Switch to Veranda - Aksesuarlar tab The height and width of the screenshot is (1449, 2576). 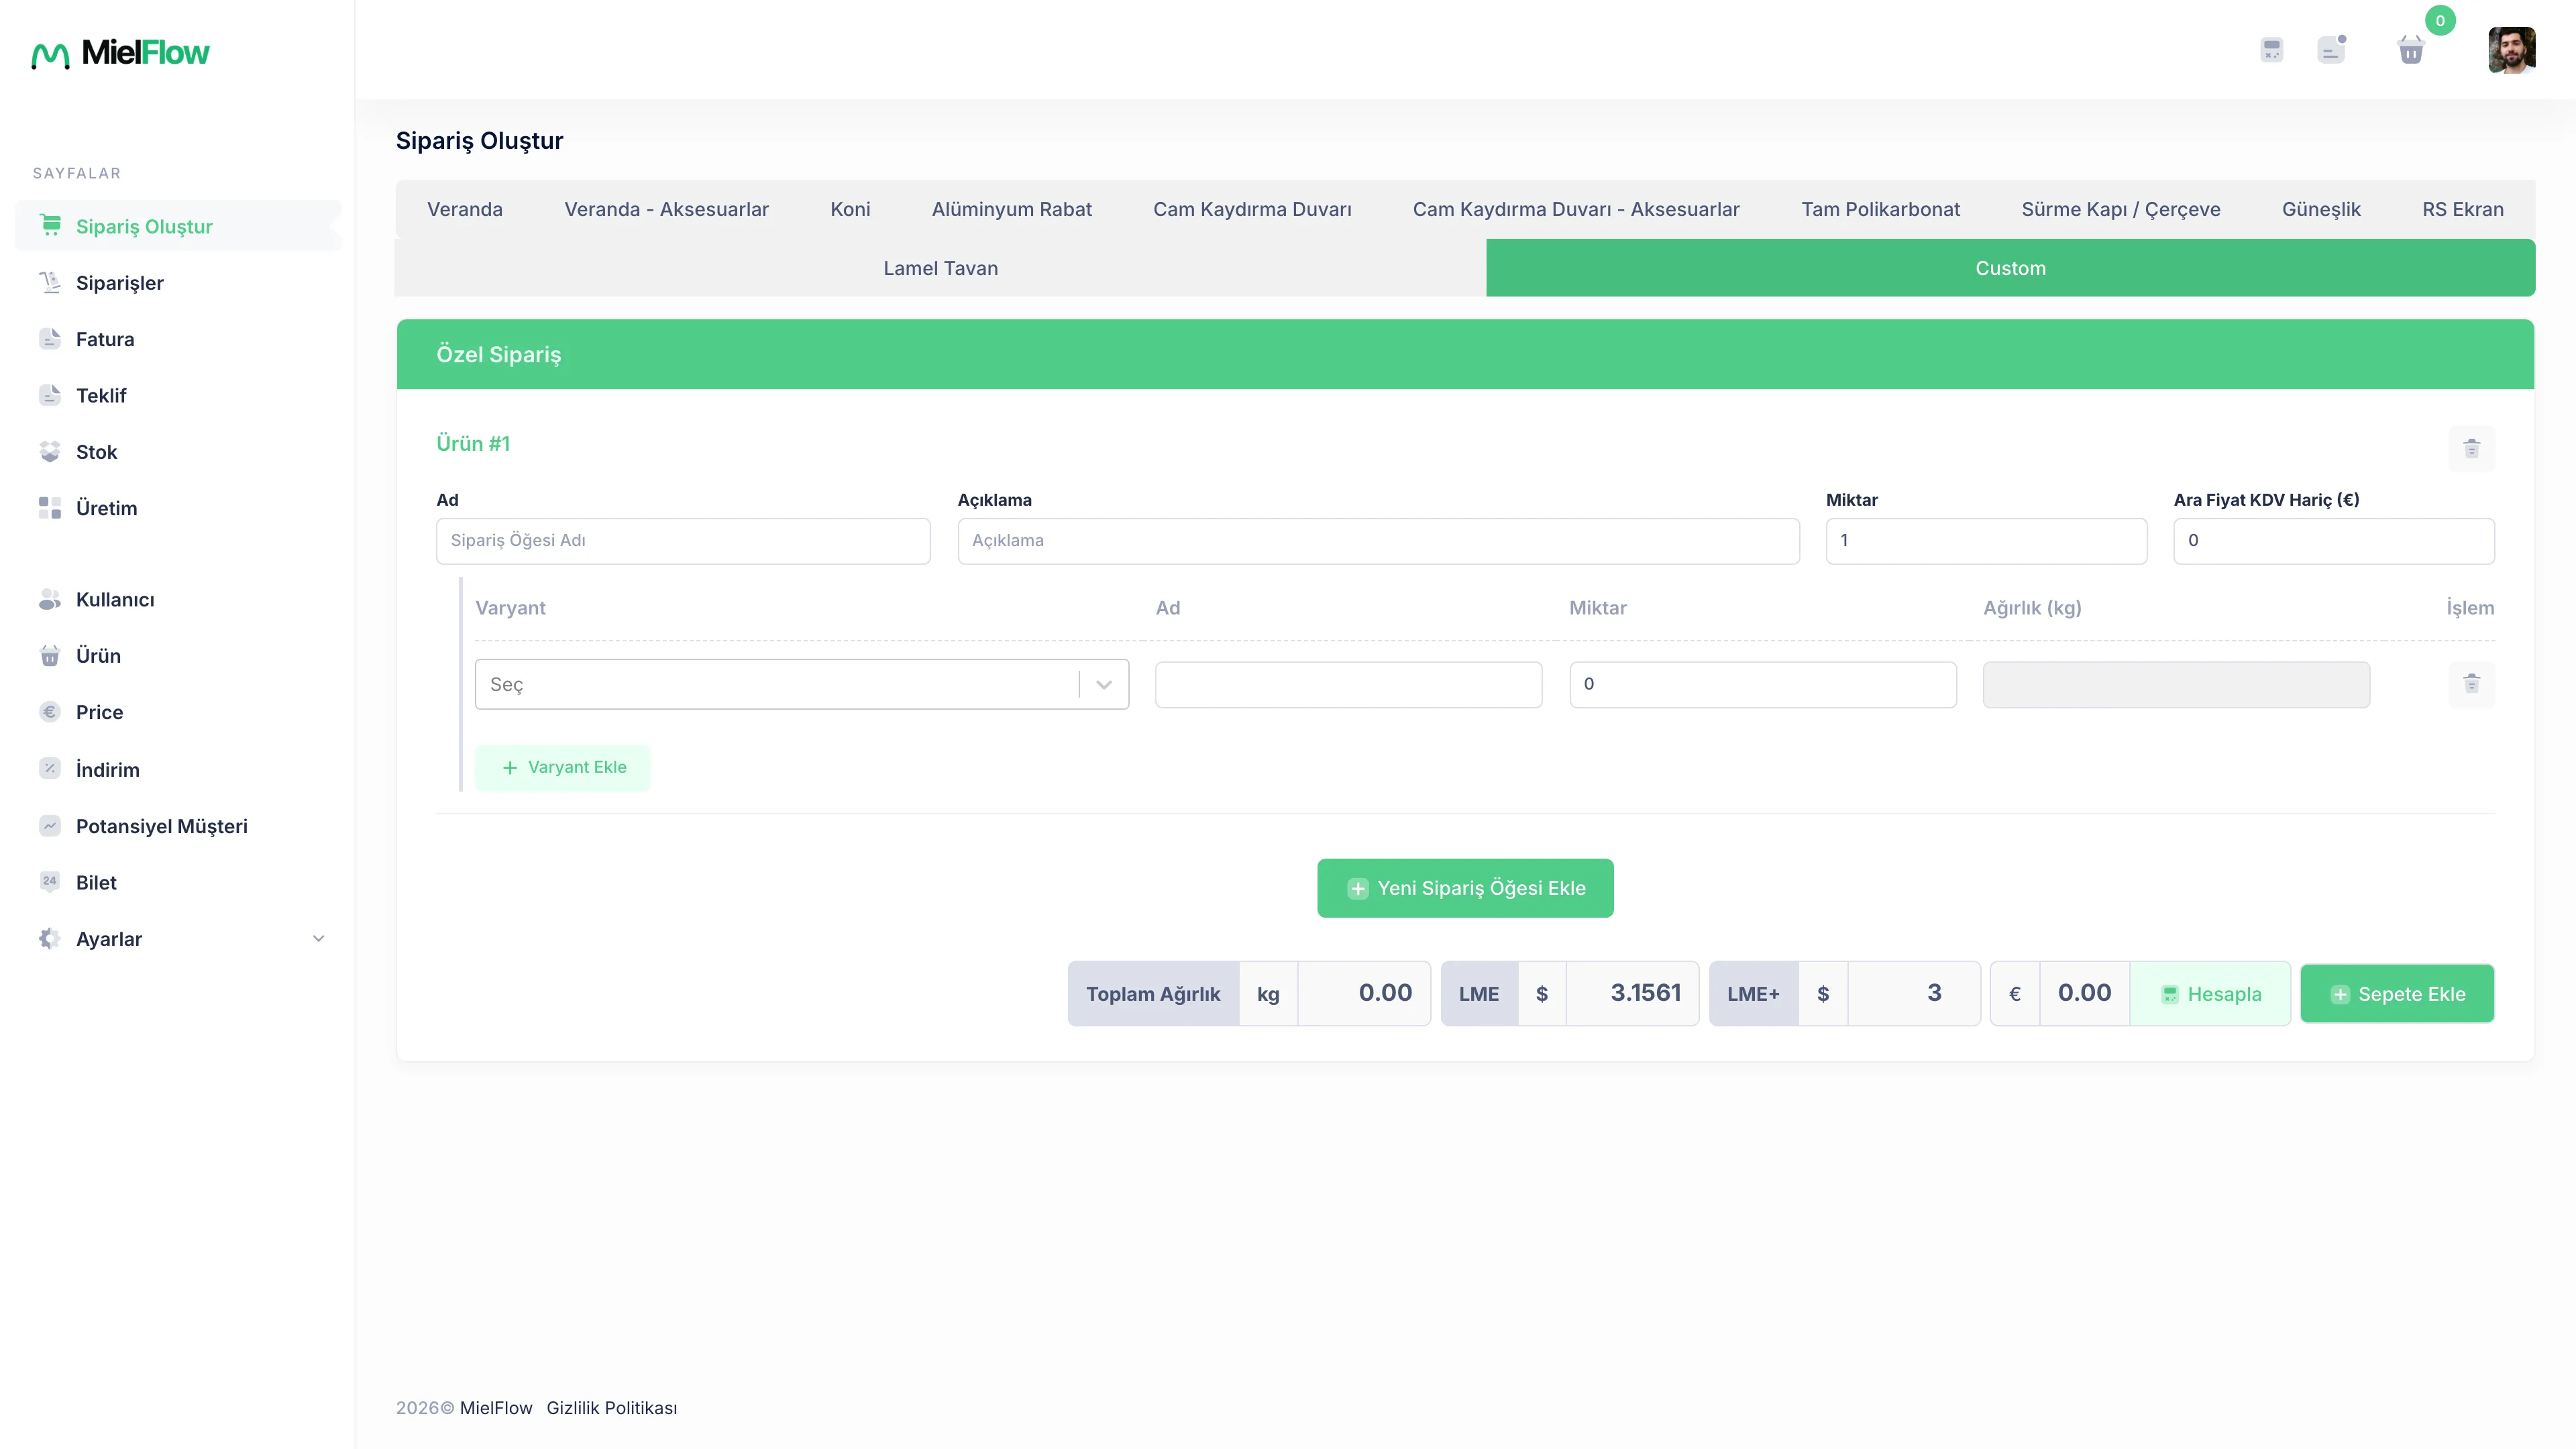(x=666, y=209)
